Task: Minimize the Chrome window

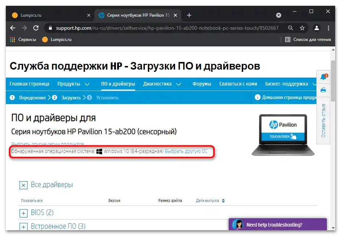Action: tap(295, 11)
